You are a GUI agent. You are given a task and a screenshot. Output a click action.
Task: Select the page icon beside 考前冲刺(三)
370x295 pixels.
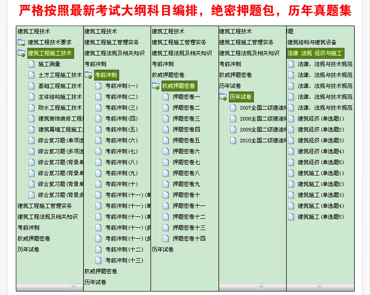tap(98, 108)
